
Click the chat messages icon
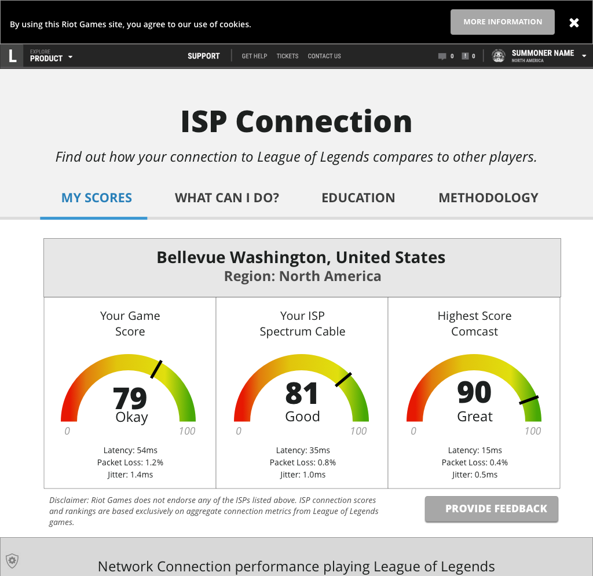[442, 56]
